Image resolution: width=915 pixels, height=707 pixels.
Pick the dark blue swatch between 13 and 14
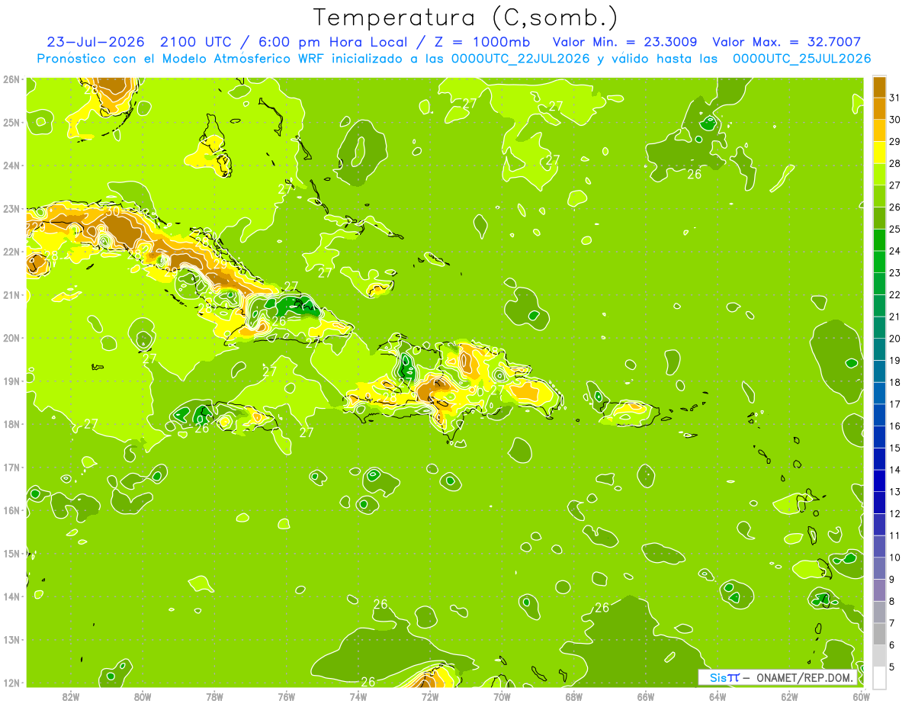(879, 480)
